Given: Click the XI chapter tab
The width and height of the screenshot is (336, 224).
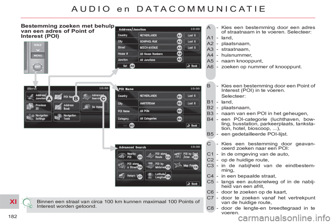Looking at the screenshot, I should [x=10, y=202].
